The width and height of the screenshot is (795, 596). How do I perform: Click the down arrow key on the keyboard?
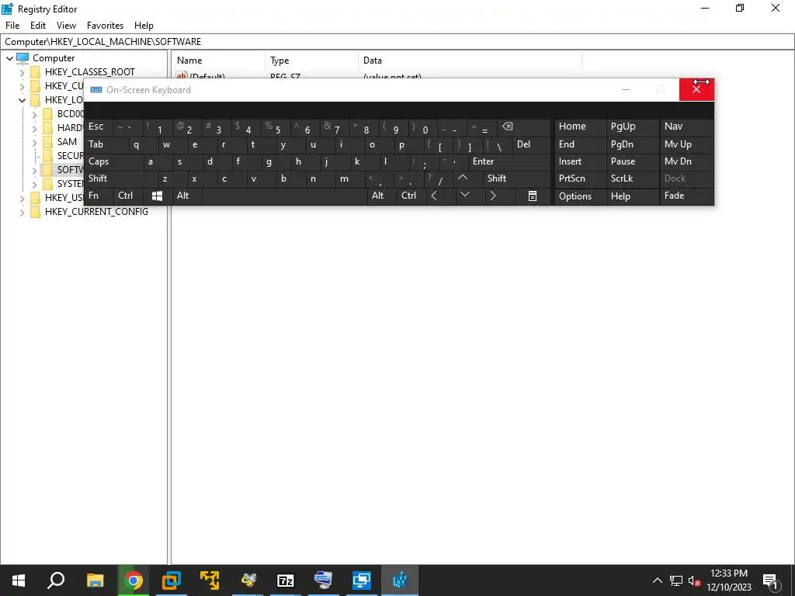point(464,196)
